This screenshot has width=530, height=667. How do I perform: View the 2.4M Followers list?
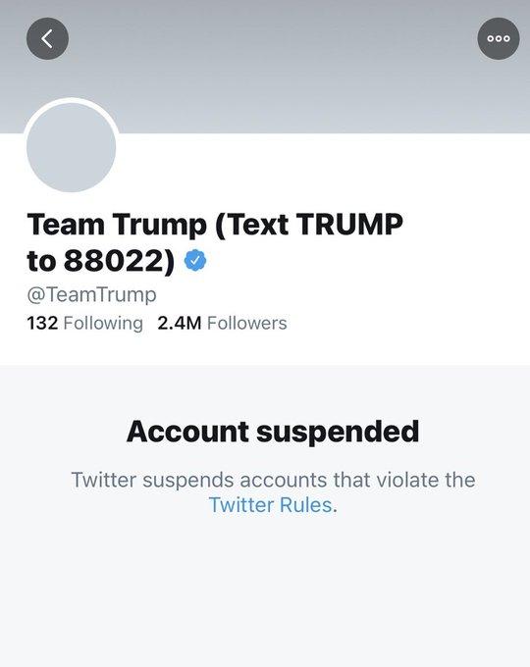[x=222, y=323]
